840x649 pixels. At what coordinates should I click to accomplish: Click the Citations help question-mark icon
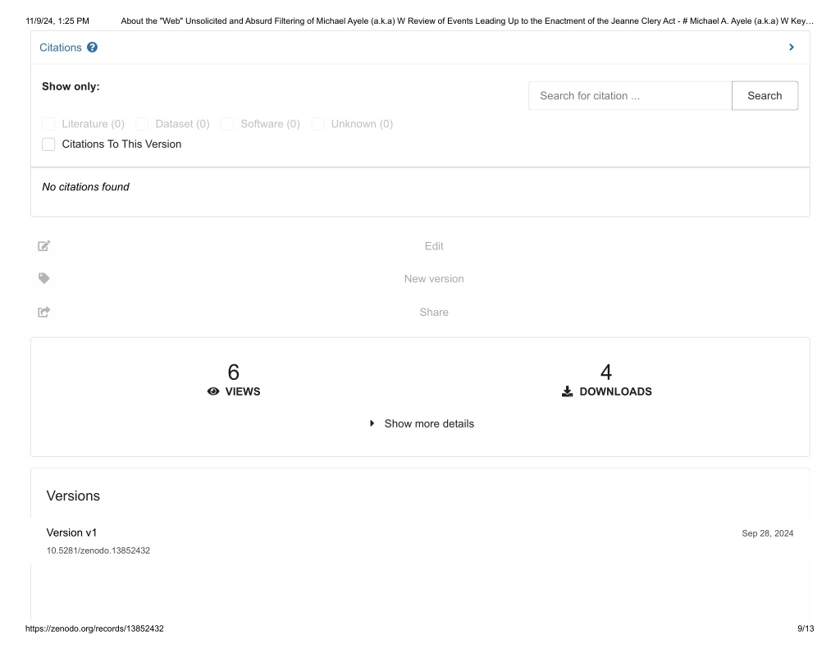[x=92, y=48]
